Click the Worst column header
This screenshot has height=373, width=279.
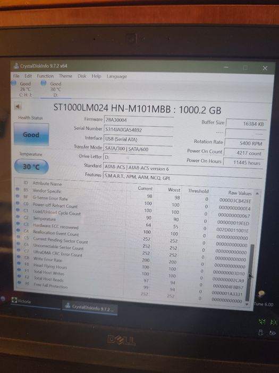[174, 190]
